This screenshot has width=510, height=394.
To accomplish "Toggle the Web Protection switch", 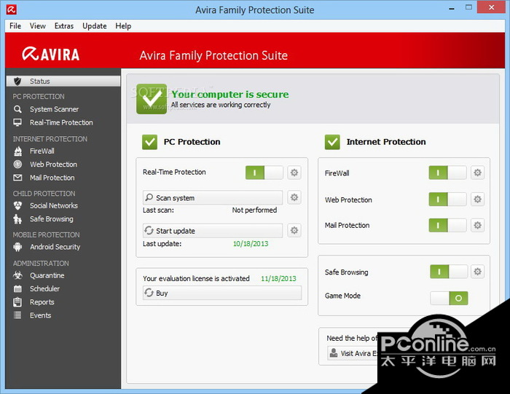I will click(x=447, y=200).
